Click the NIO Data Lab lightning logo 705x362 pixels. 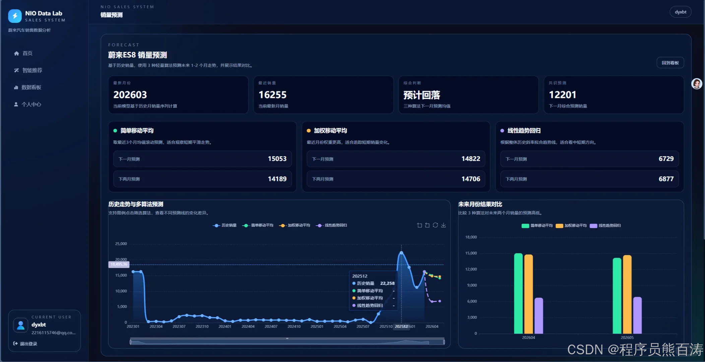tap(15, 16)
